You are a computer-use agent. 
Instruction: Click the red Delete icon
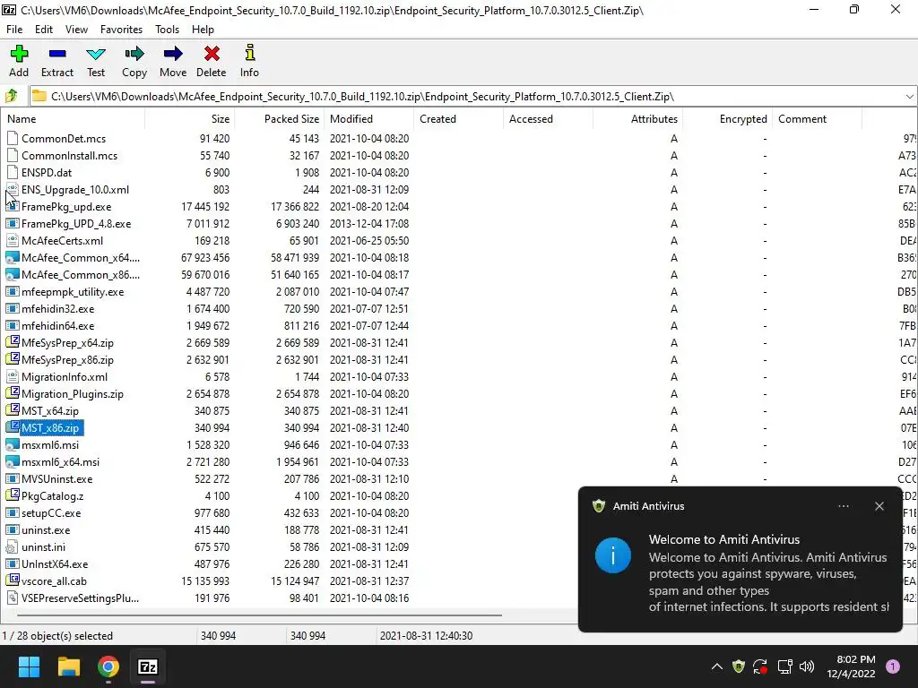[x=212, y=54]
